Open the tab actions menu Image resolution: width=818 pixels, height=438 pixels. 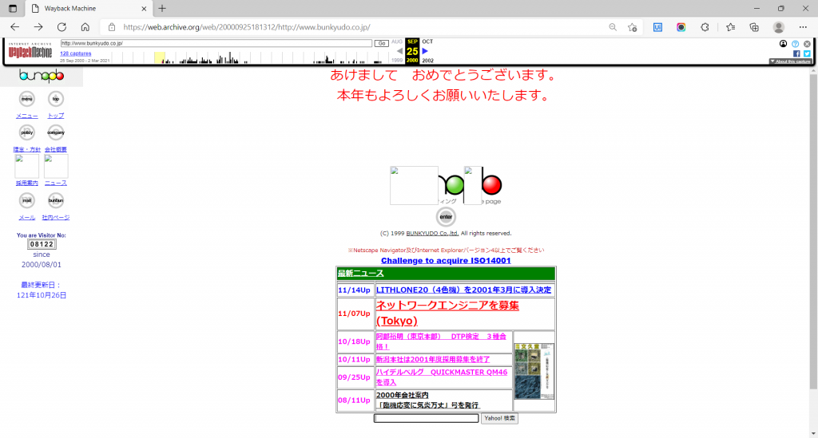tap(14, 8)
